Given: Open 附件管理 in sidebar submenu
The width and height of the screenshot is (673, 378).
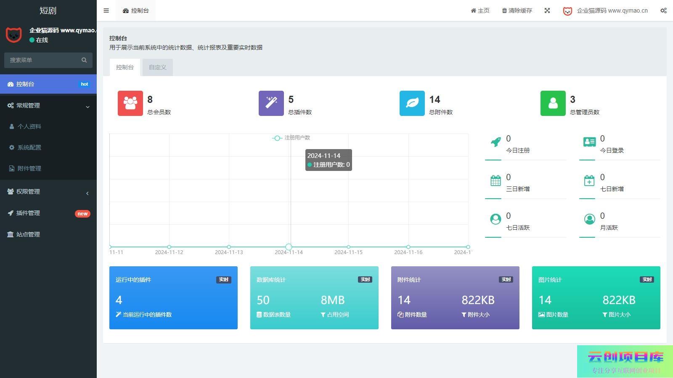Looking at the screenshot, I should pyautogui.click(x=29, y=168).
